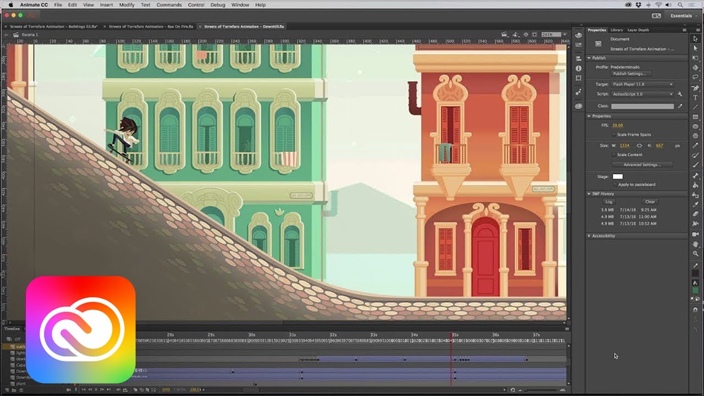704x396 pixels.
Task: Click the stage width value 1334
Action: coord(624,146)
